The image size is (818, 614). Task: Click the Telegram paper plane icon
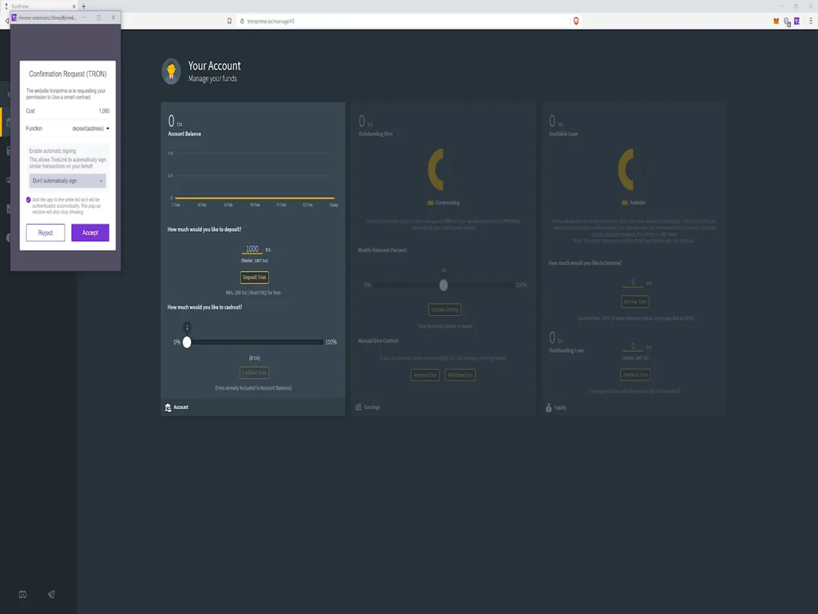51,594
